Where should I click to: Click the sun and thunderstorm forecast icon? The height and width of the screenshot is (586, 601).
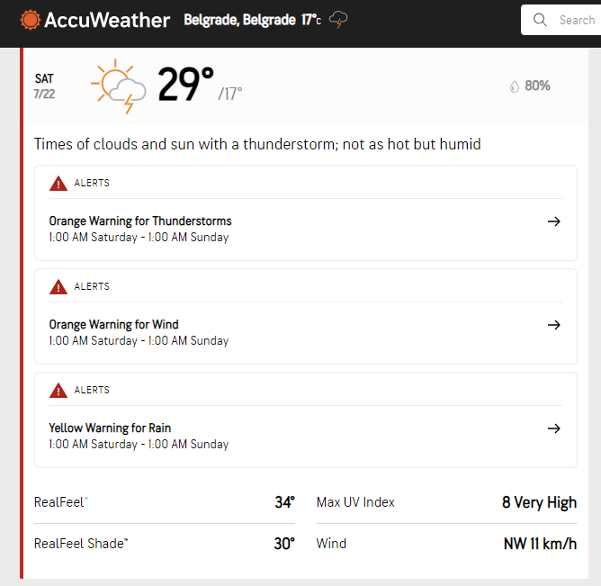pos(119,86)
